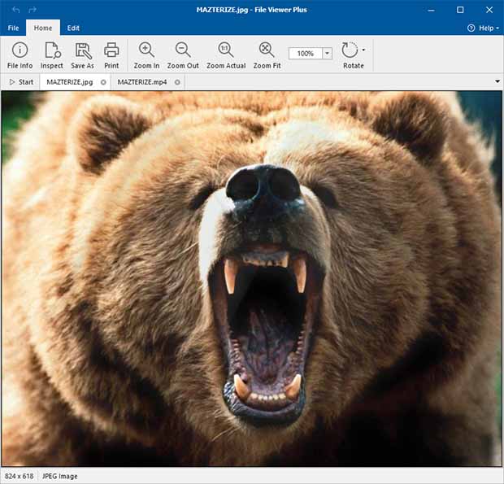This screenshot has height=484, width=504.
Task: Click the Inspect tool icon
Action: coord(52,55)
